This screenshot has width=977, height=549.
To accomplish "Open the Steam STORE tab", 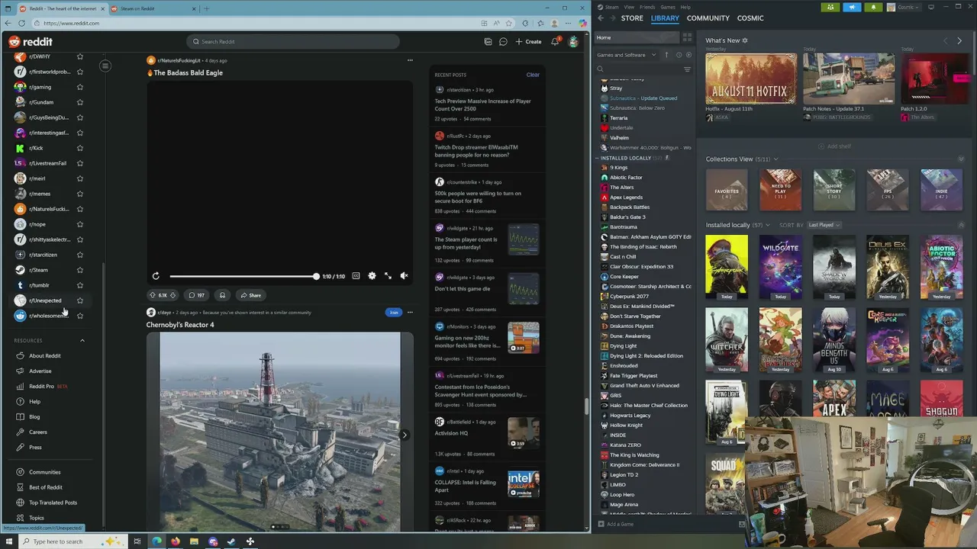I will (632, 18).
